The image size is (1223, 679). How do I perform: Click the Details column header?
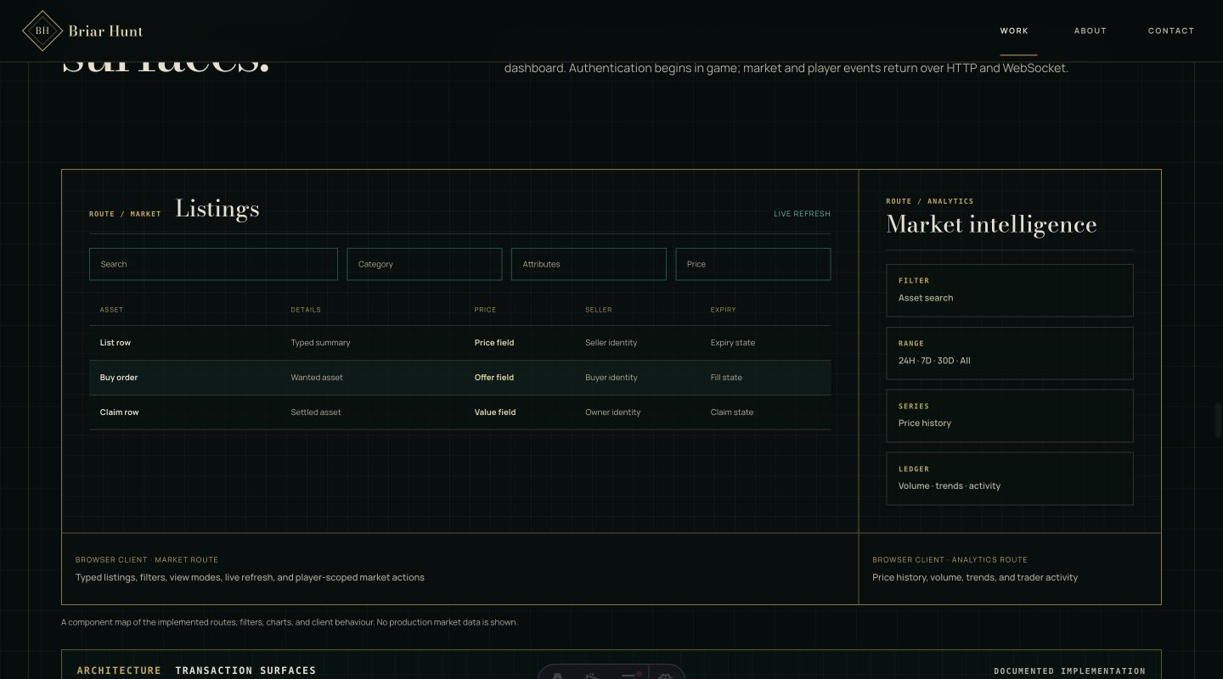tap(306, 310)
